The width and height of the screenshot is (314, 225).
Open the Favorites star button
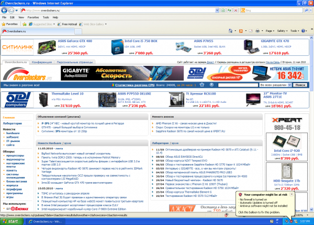9,24
